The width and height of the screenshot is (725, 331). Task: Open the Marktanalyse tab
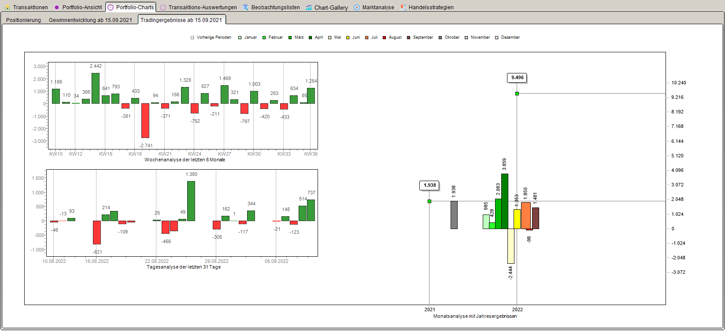374,7
